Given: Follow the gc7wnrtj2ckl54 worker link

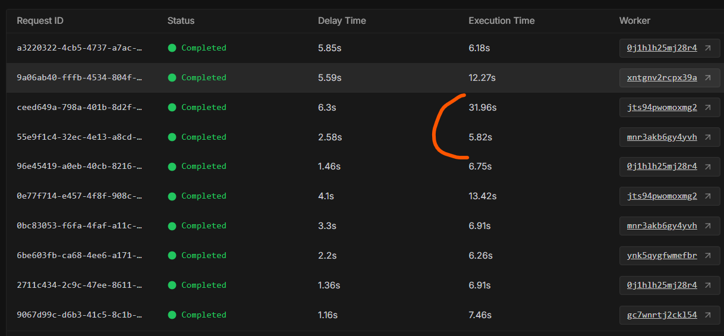Looking at the screenshot, I should (662, 315).
